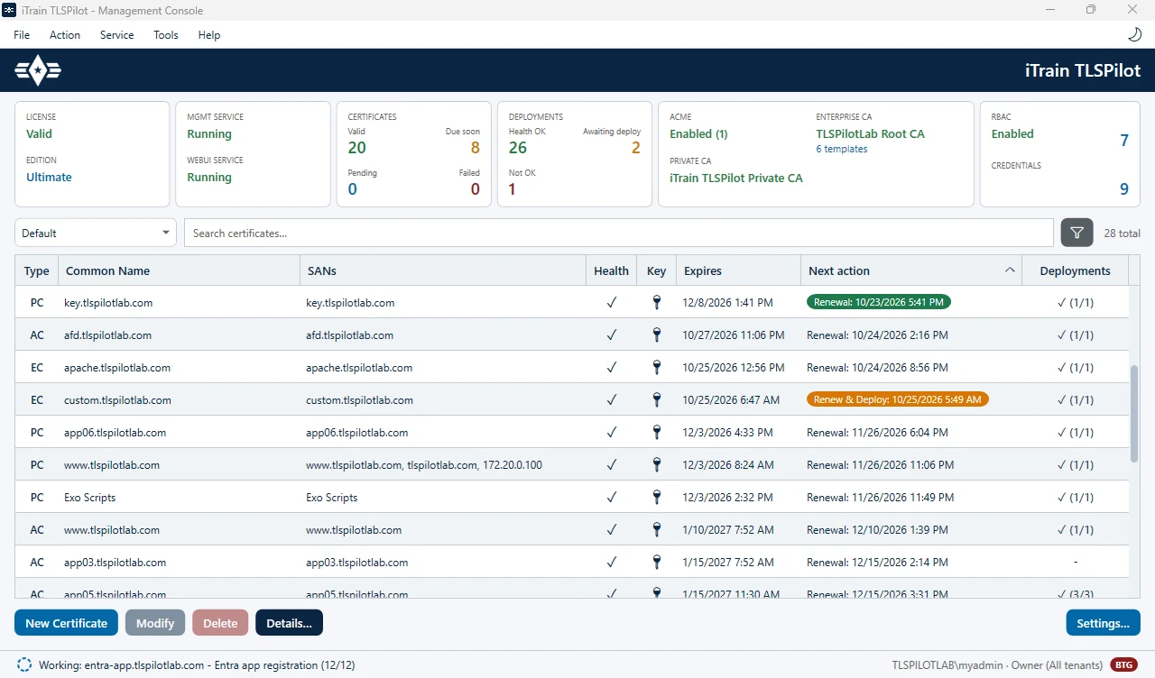
Task: Click the app icon in the title bar
Action: (x=9, y=10)
